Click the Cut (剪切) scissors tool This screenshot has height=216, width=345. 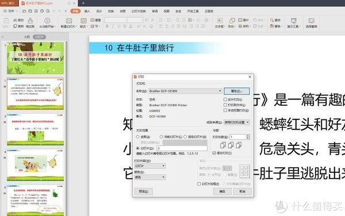pos(18,20)
